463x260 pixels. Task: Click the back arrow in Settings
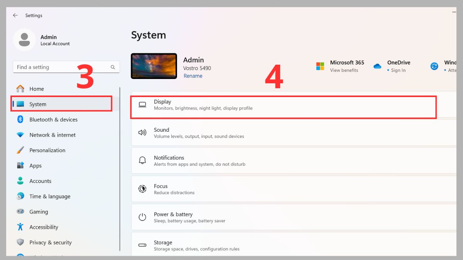[x=15, y=15]
